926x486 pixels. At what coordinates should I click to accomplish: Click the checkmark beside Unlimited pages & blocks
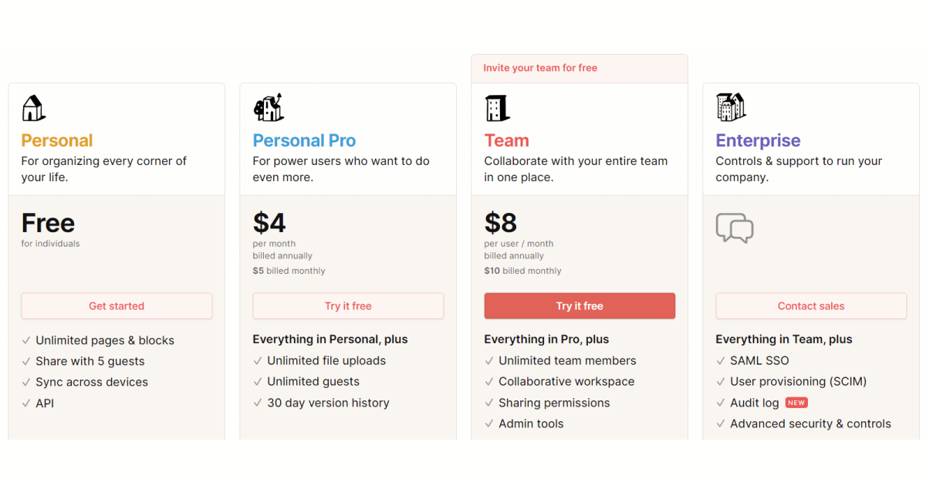[x=26, y=340]
